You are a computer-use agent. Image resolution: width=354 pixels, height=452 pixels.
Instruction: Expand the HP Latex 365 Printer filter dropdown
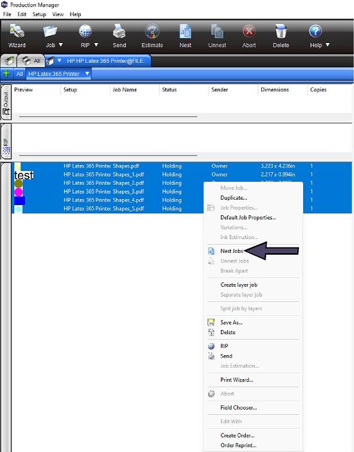point(87,74)
